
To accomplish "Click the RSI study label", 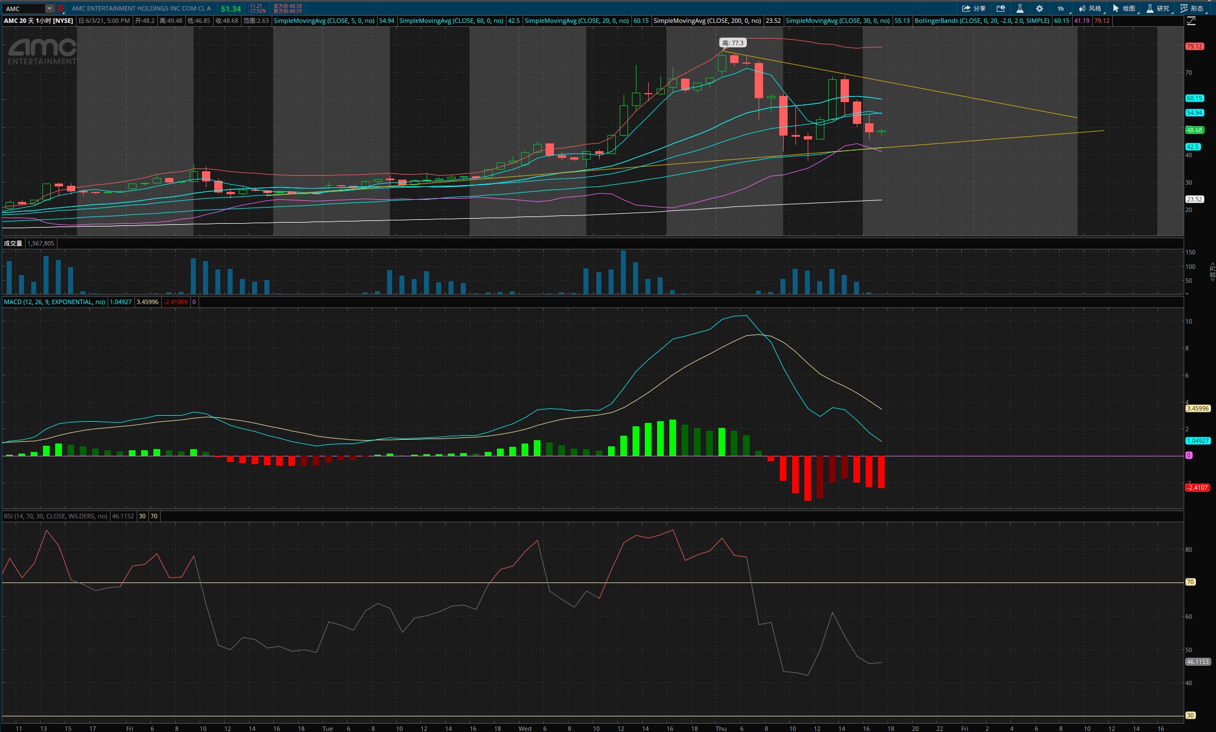I will [55, 516].
